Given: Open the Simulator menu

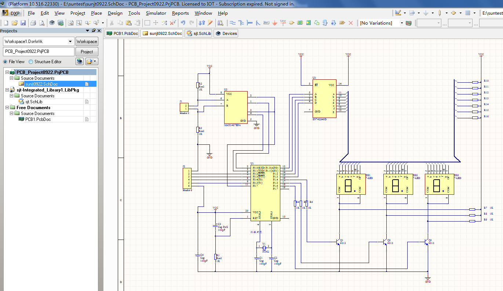Looking at the screenshot, I should coord(156,13).
